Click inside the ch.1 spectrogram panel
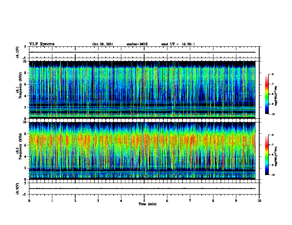Screen dimensions: 292x225 point(142,90)
